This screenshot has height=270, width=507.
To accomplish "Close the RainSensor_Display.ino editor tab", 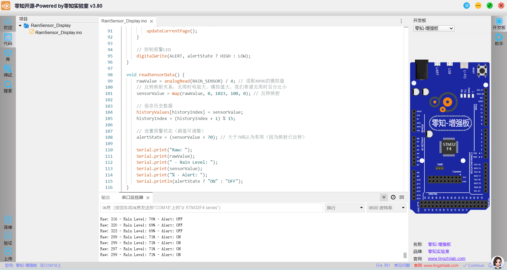I will coord(151,21).
